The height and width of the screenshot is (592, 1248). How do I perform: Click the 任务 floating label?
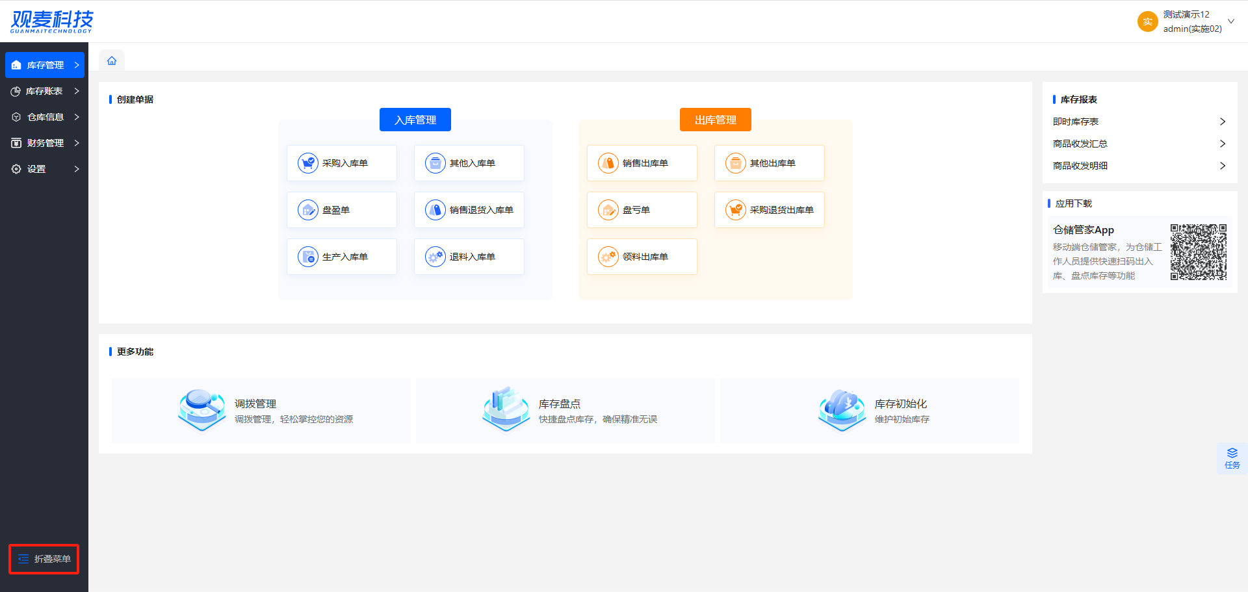1232,465
